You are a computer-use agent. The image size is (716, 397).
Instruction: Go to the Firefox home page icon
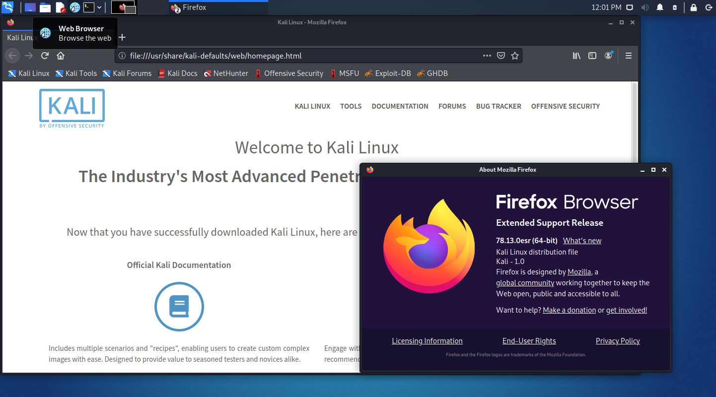point(61,56)
